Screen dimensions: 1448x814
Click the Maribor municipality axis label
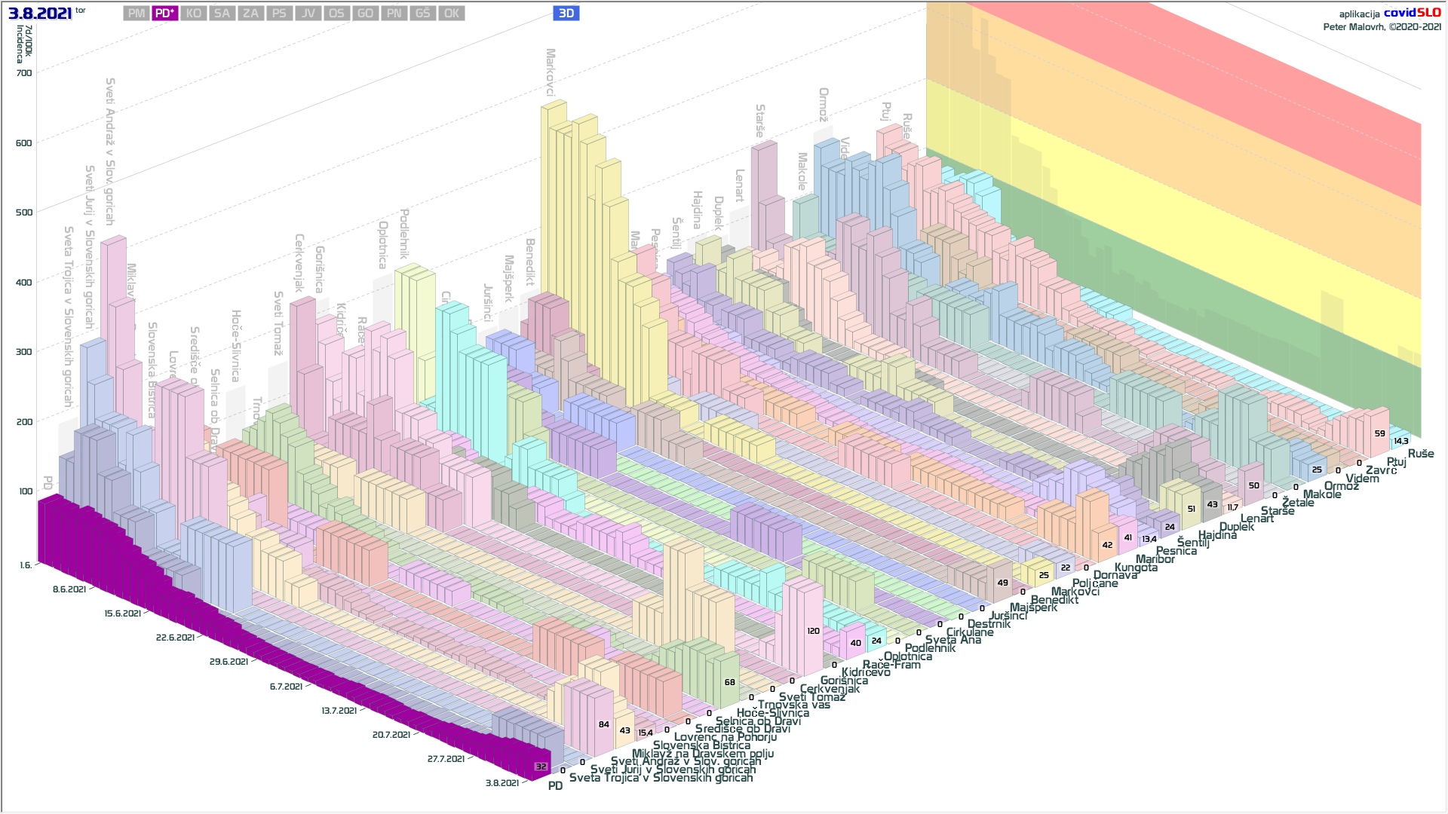[1155, 559]
